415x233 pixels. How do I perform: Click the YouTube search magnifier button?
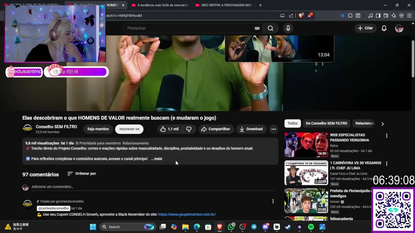pos(270,28)
